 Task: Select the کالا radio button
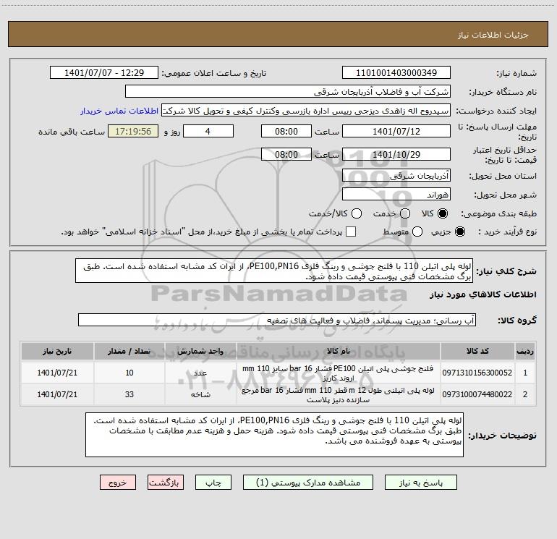(x=443, y=213)
